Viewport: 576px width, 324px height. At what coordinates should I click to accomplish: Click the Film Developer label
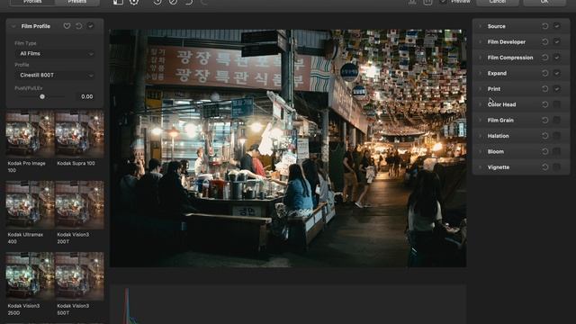506,42
